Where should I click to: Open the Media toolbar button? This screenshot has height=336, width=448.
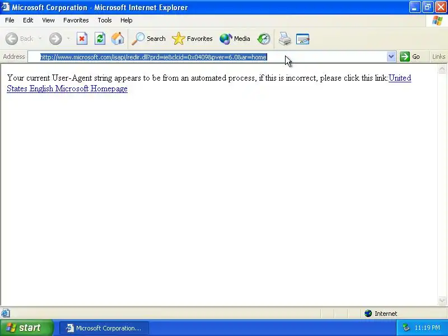[x=235, y=39]
